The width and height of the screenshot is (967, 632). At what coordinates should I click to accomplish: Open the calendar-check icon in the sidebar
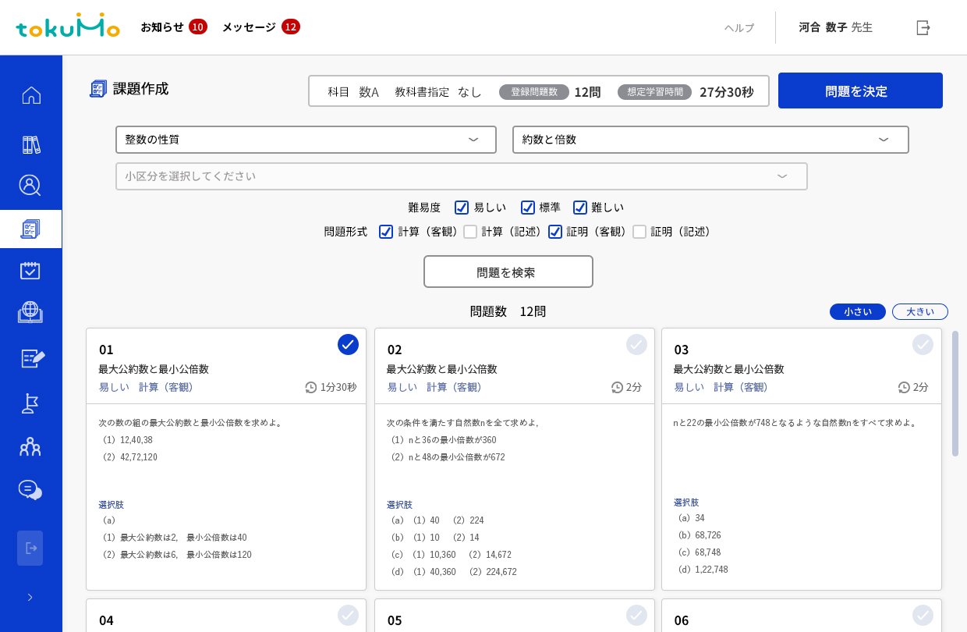[x=30, y=271]
